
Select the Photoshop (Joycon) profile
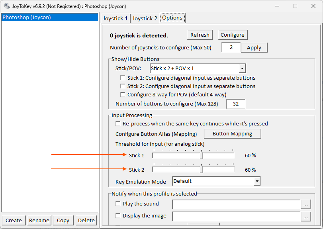50,17
